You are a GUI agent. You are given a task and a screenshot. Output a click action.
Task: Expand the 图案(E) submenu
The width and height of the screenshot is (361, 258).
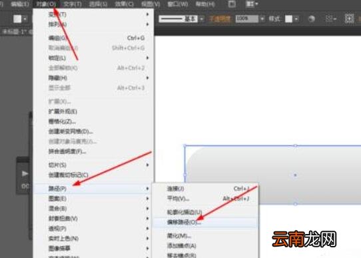(x=93, y=199)
